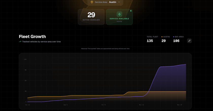Click the location pin icon beside Service Area

coord(92,2)
